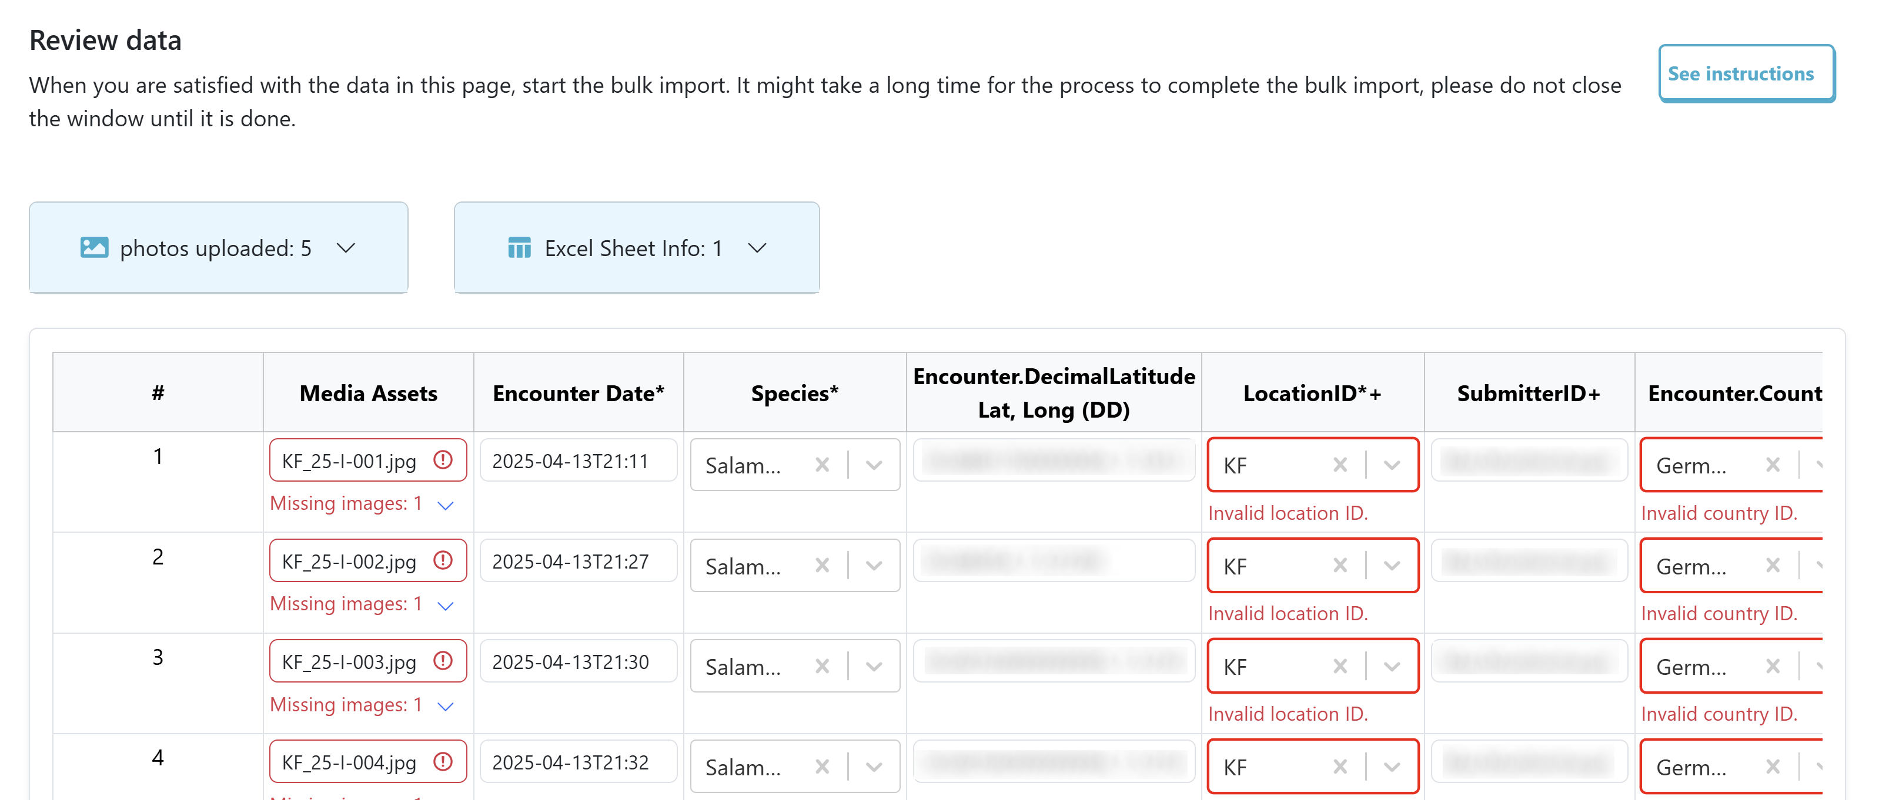Click the table icon beside Excel Sheet Info
Screen dimensions: 1899x800
click(x=520, y=247)
